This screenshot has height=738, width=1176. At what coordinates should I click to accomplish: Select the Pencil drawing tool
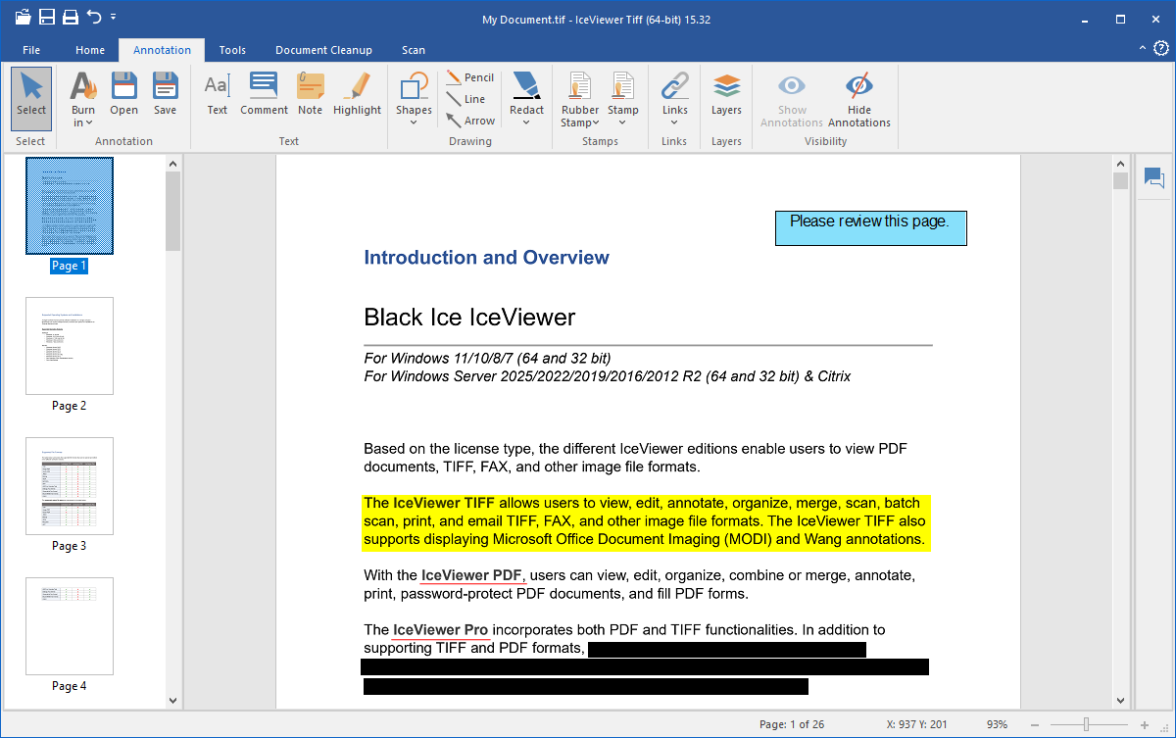469,77
